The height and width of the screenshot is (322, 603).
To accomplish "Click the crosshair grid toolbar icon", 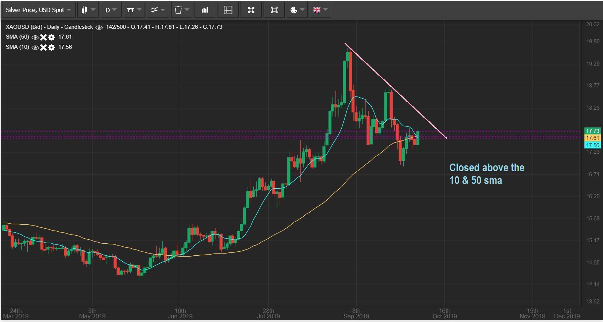I will click(228, 10).
